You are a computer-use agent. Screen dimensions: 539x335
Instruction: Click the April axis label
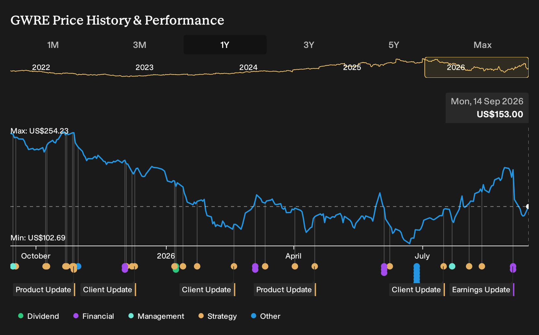[x=293, y=256]
